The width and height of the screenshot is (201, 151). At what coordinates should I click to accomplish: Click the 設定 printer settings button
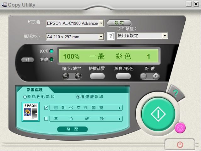click(119, 23)
